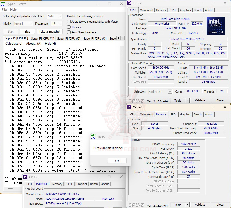Click Validate in the Memory window
This screenshot has height=208, width=231.
[200, 205]
